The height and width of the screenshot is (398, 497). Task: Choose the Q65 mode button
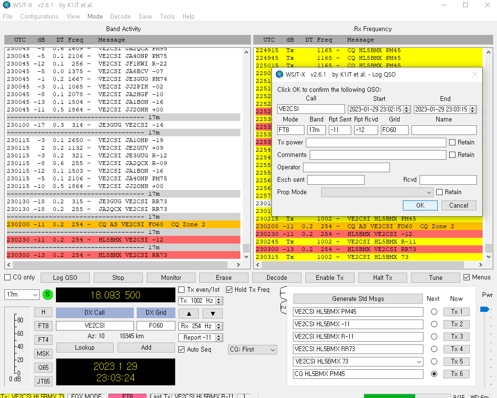(43, 367)
